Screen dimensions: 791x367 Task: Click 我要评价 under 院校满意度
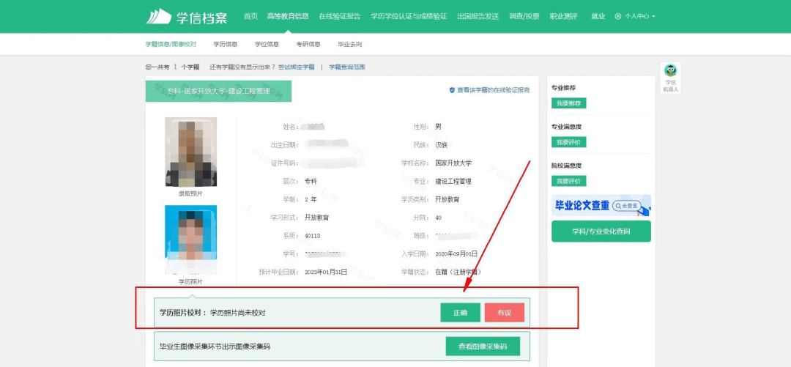tap(568, 181)
